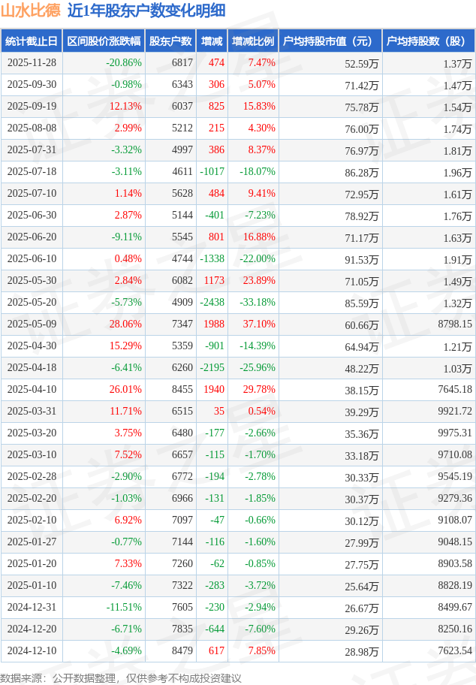
Task: Select the 户均持股数（股） column header
Action: [427, 41]
